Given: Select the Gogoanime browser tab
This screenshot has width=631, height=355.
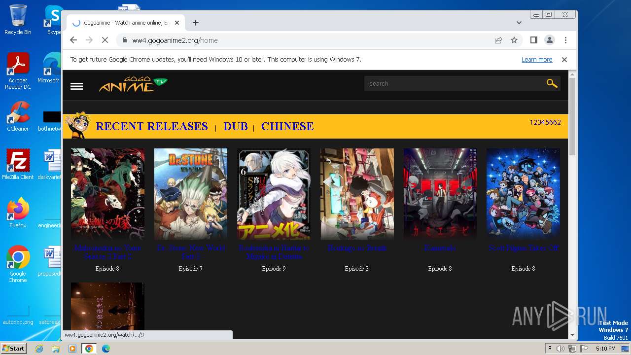Looking at the screenshot, I should (126, 23).
